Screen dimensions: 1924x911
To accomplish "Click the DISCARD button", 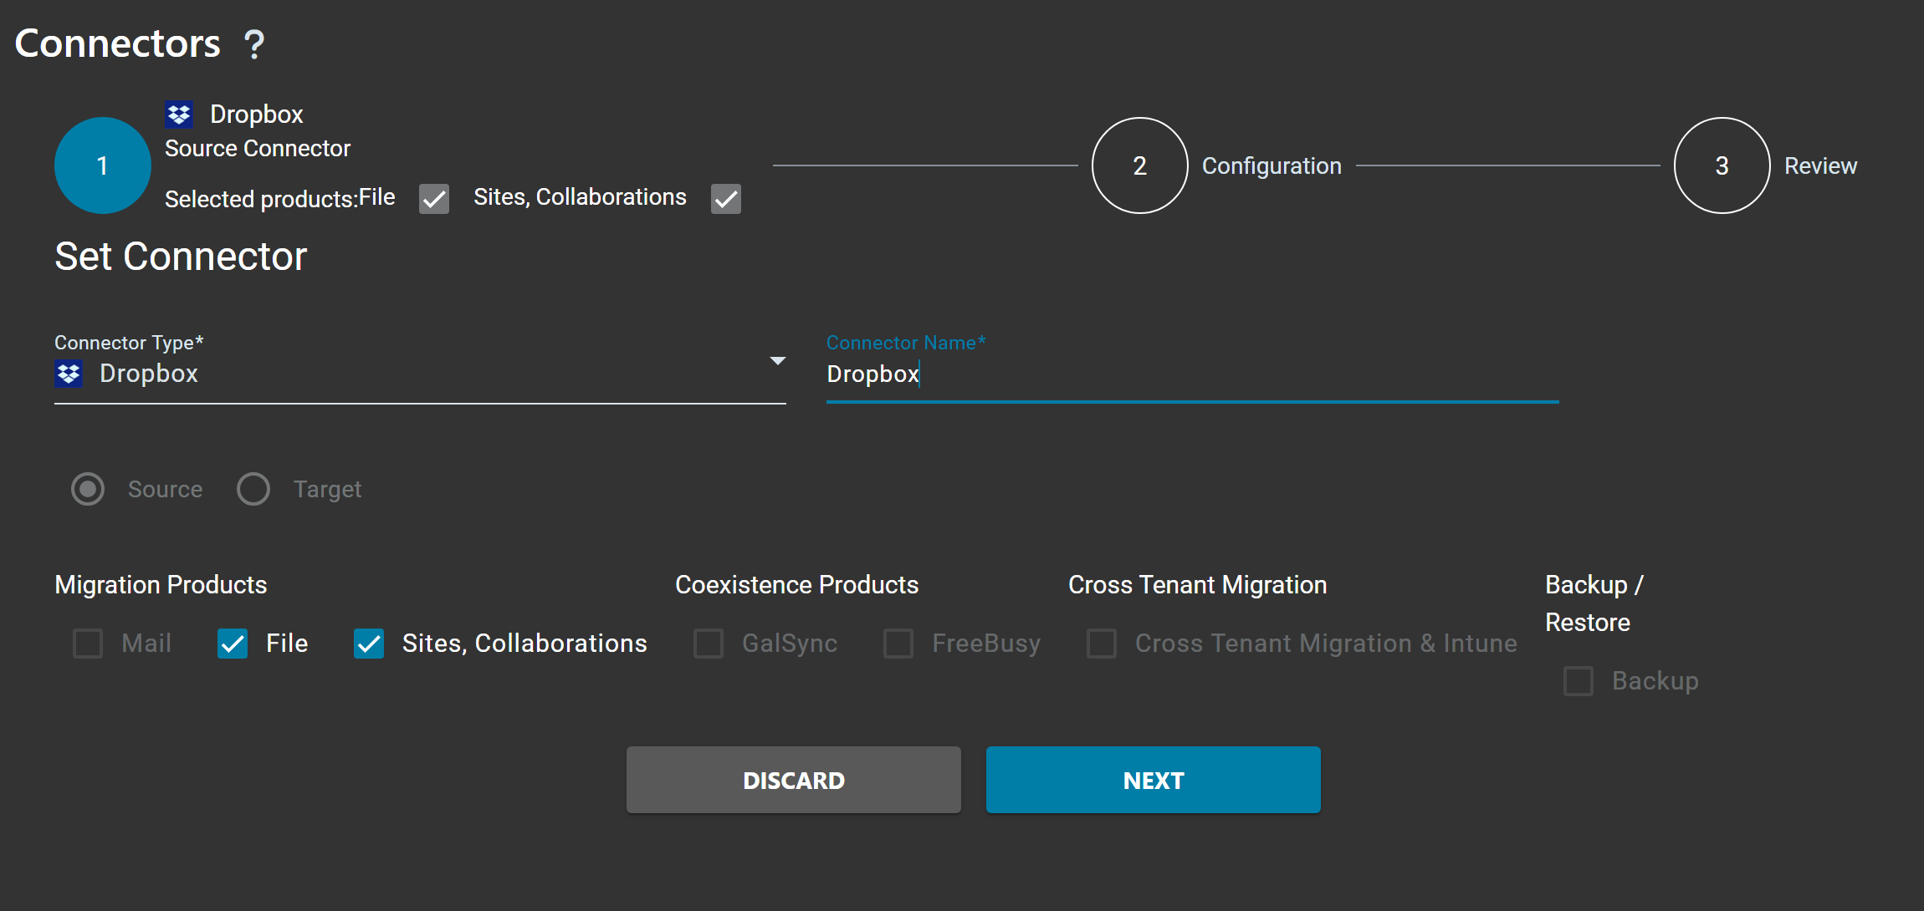I will 794,780.
